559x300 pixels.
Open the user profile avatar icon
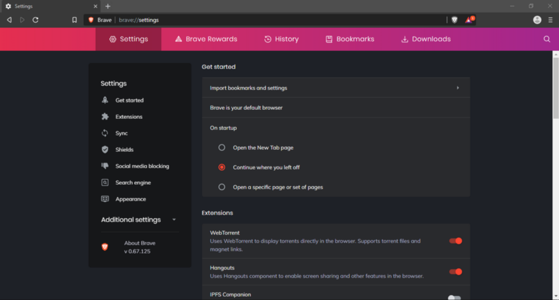click(537, 20)
